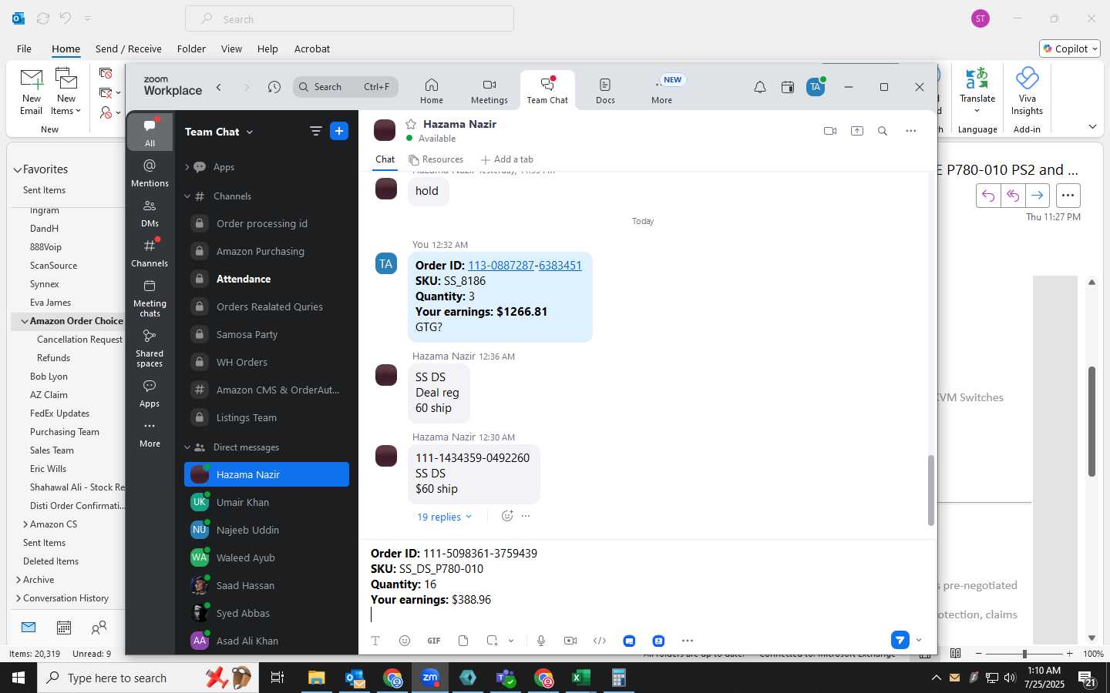Click Add a tab in chat
The height and width of the screenshot is (693, 1110).
[507, 159]
